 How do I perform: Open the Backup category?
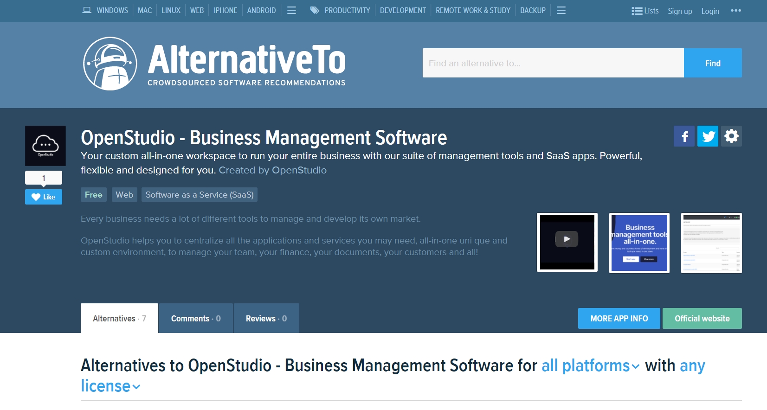533,10
